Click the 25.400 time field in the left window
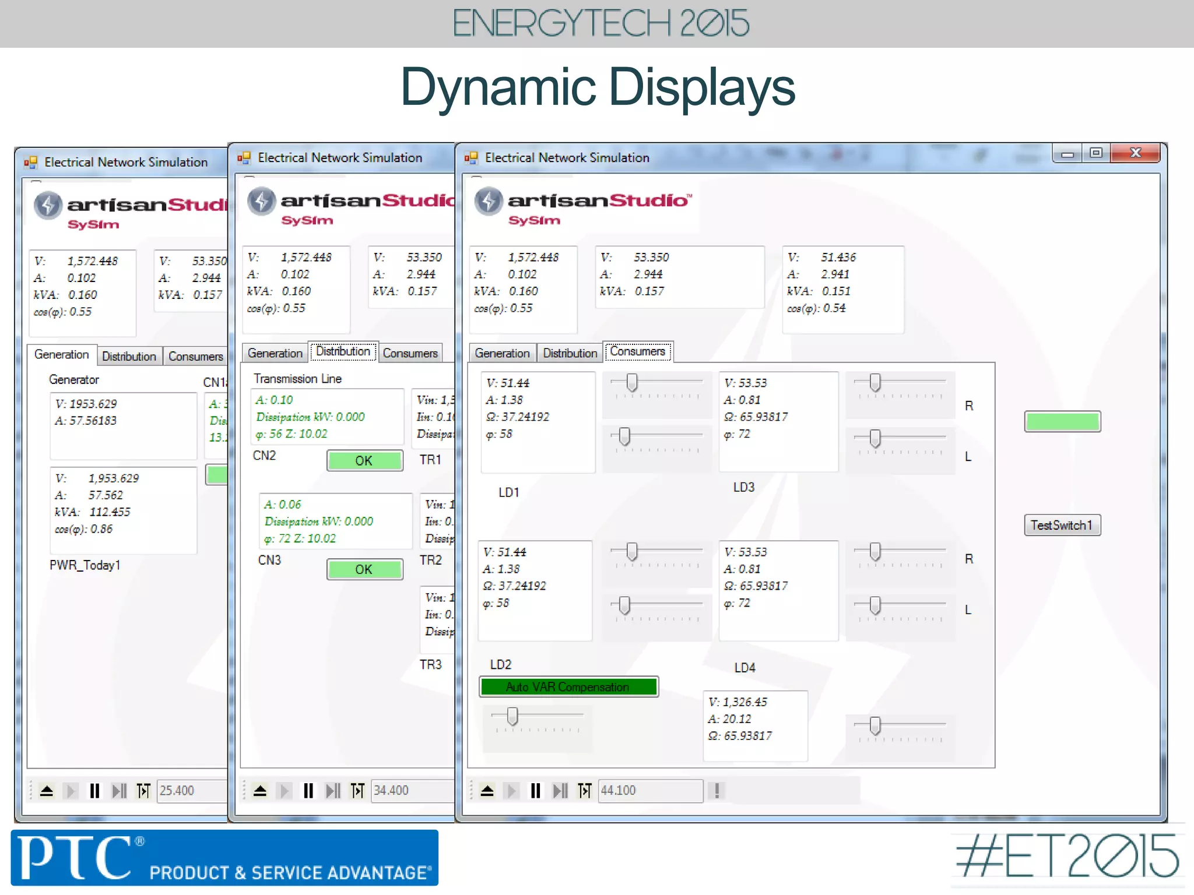 click(192, 791)
